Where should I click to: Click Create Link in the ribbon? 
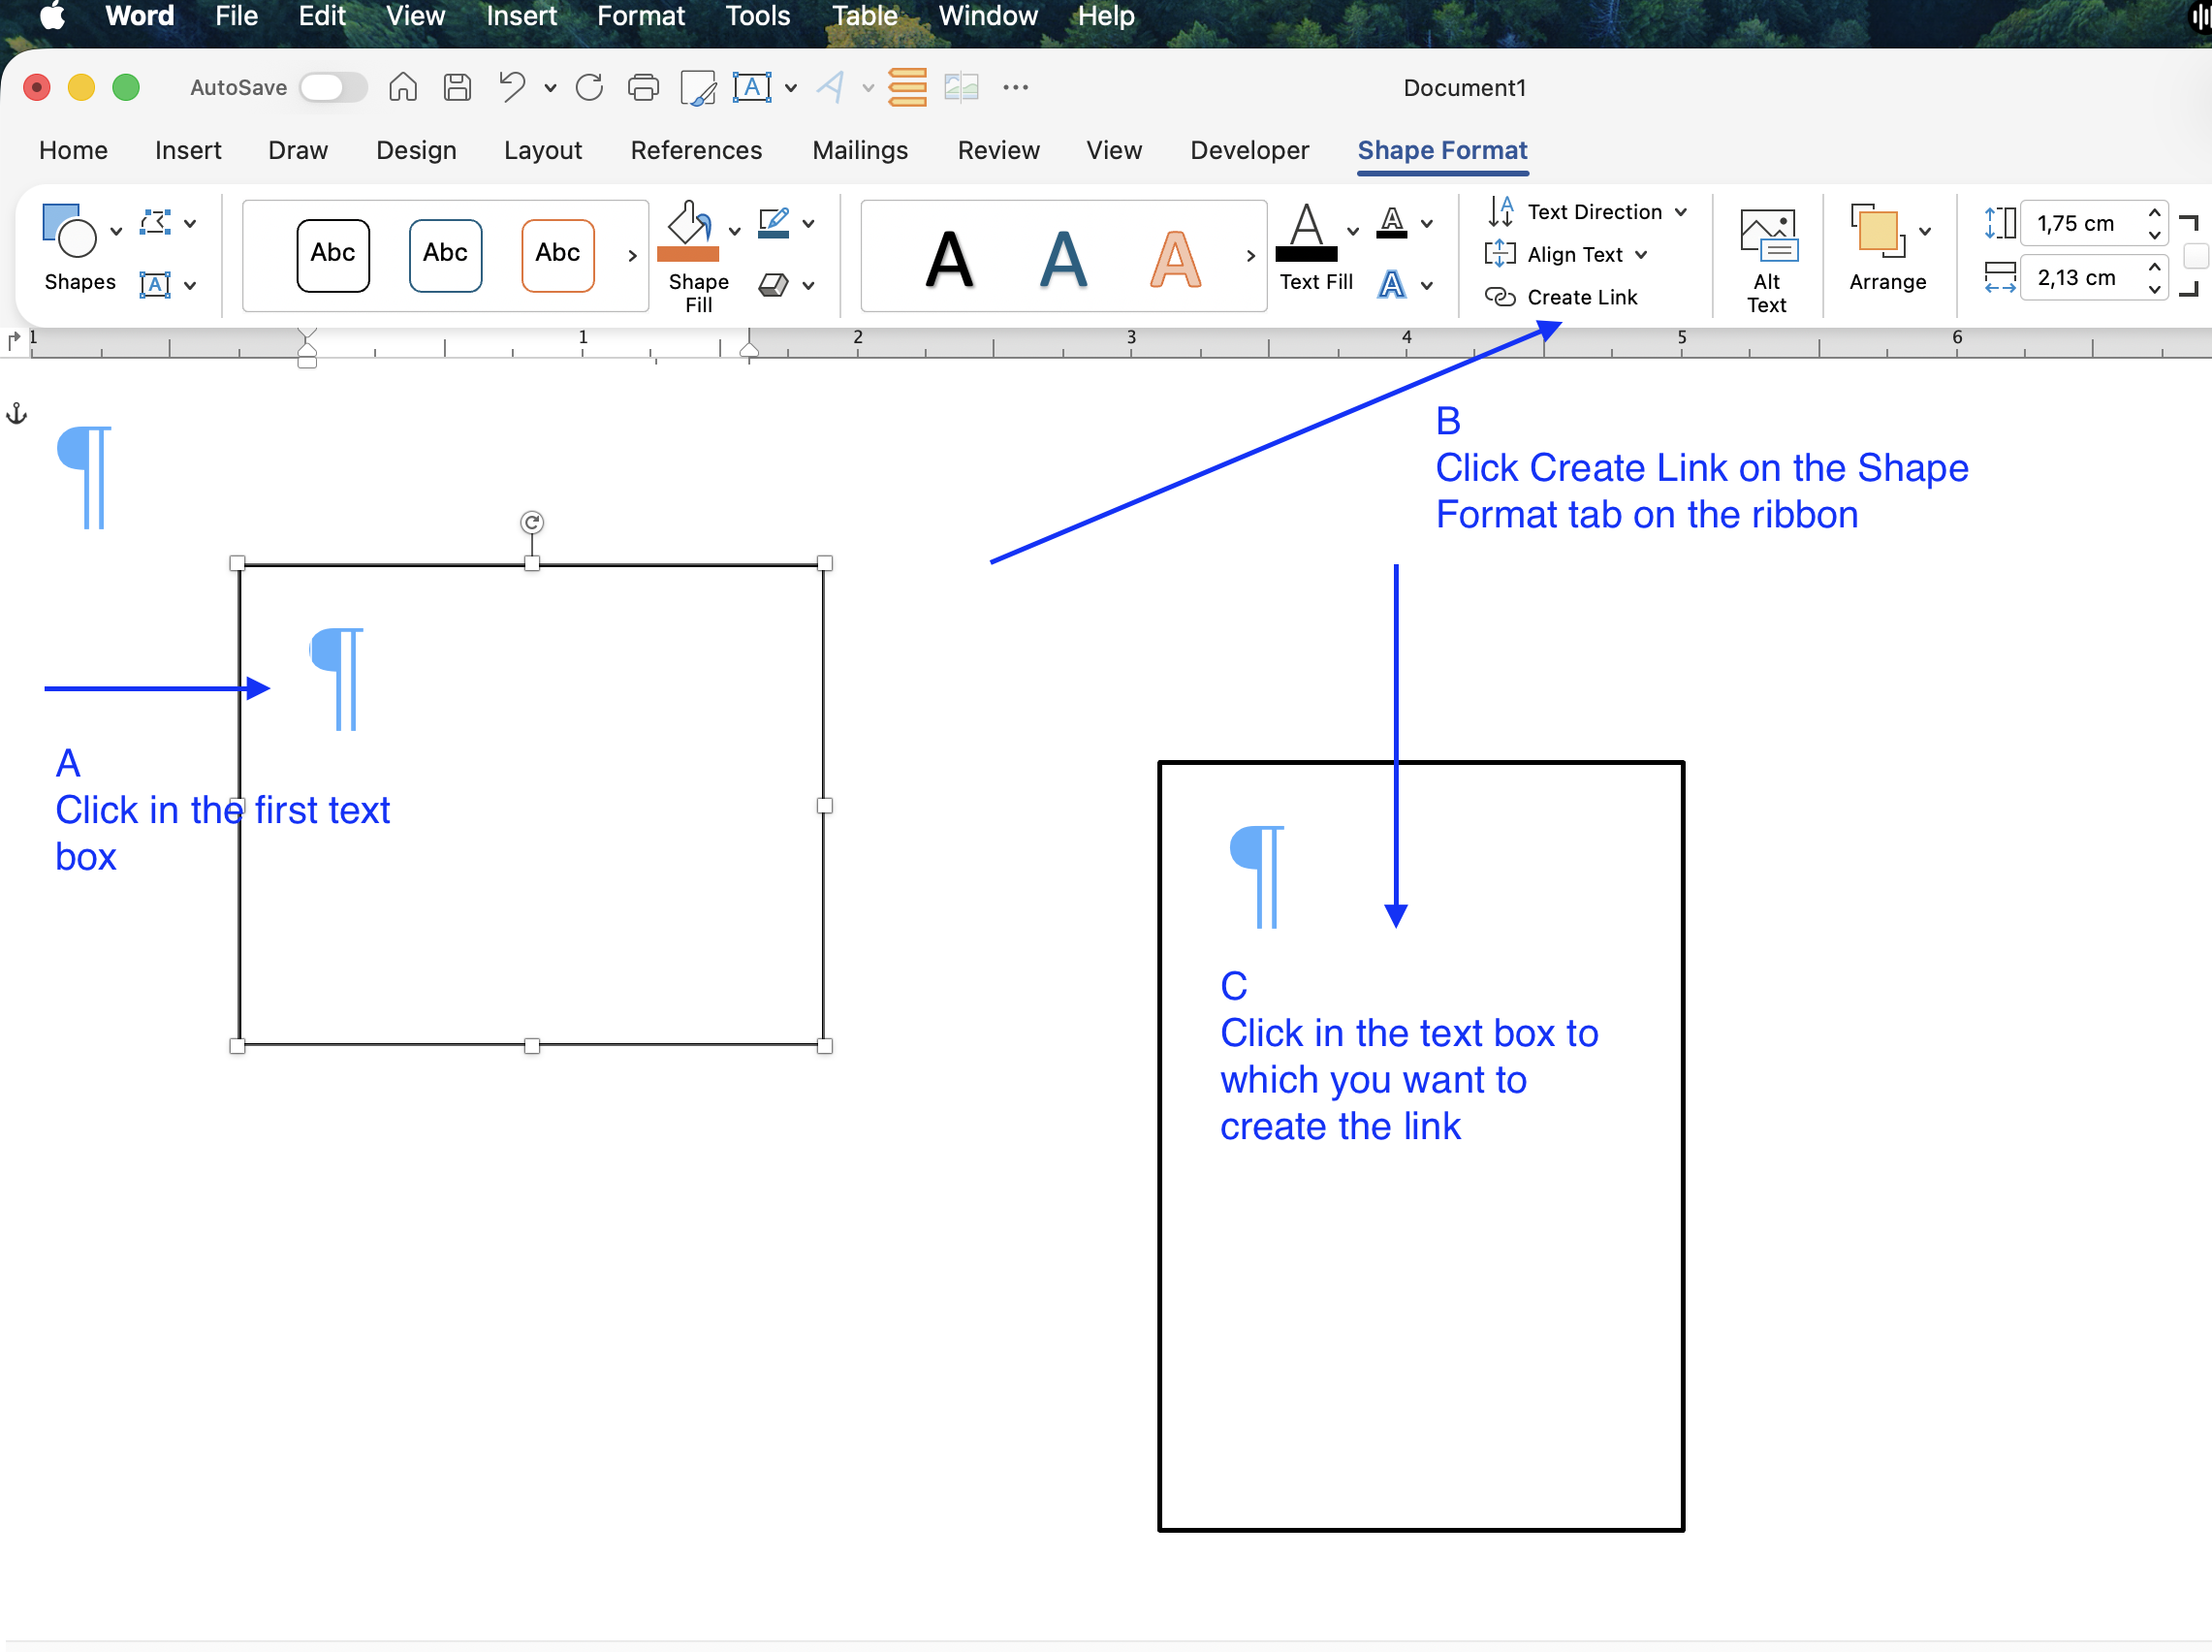pos(1561,297)
